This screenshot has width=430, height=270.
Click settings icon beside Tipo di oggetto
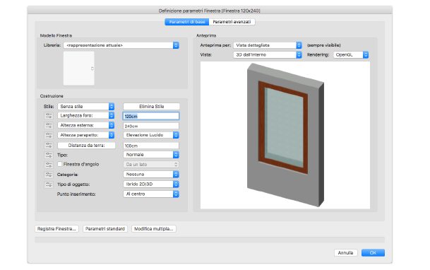[49, 184]
